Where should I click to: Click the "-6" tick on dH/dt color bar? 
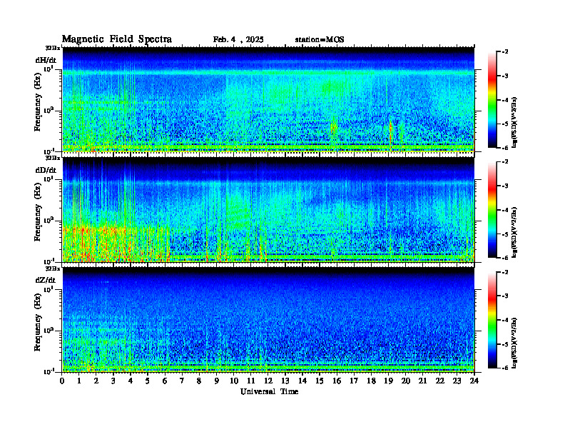505,148
